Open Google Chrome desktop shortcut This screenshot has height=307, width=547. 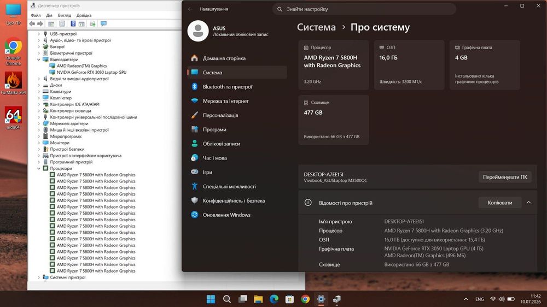click(13, 51)
